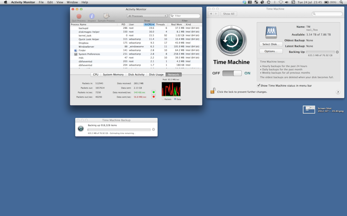Click the Show All button

229,13
